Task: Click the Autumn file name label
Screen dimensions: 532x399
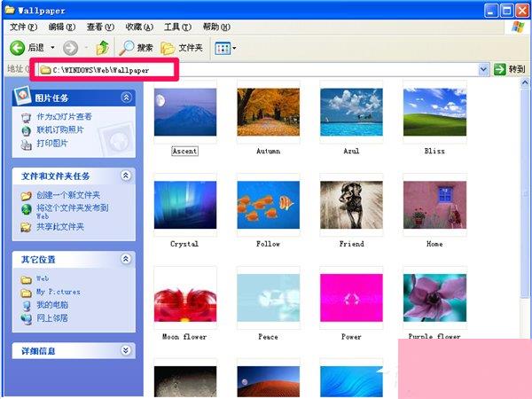Action: (x=269, y=151)
